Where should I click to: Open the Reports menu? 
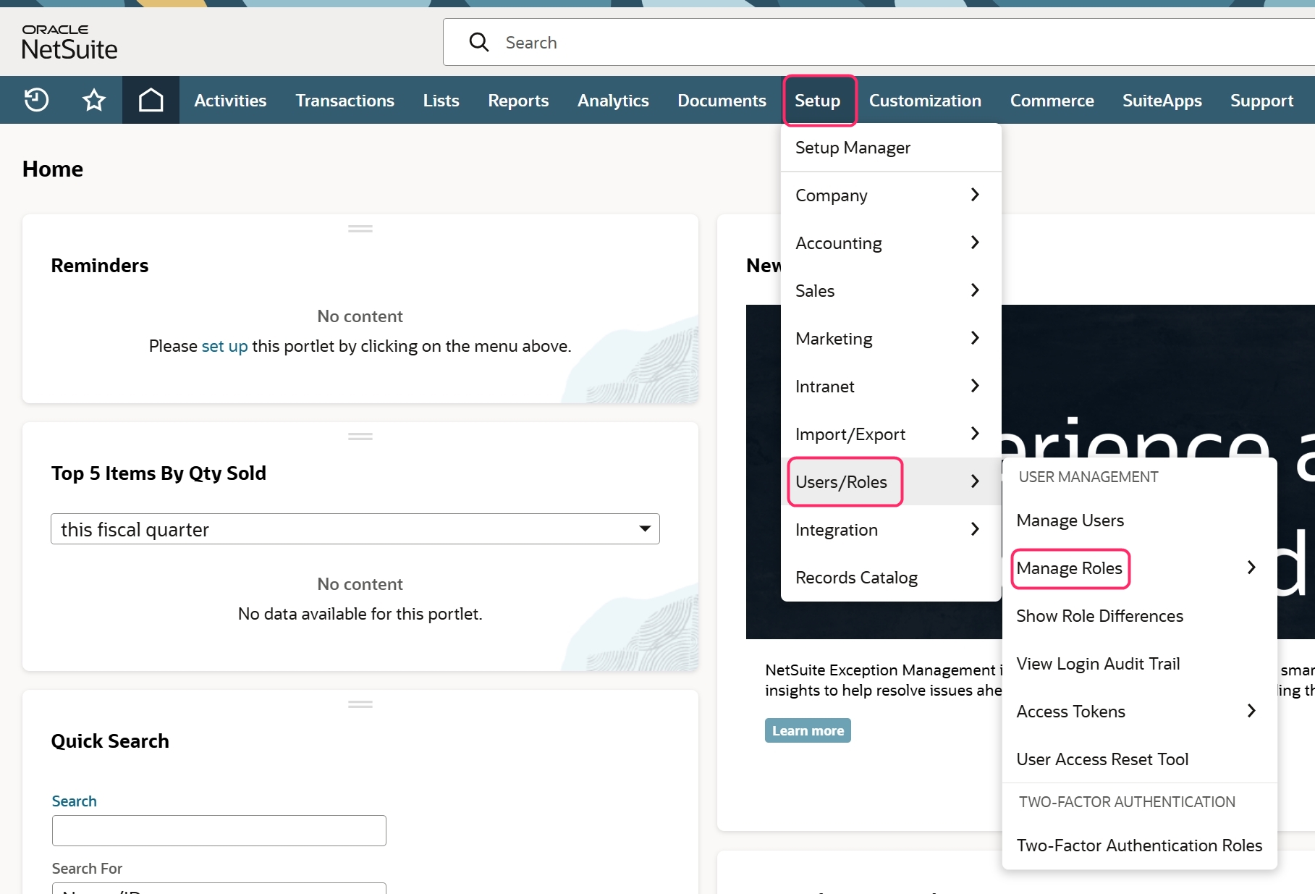(x=518, y=100)
